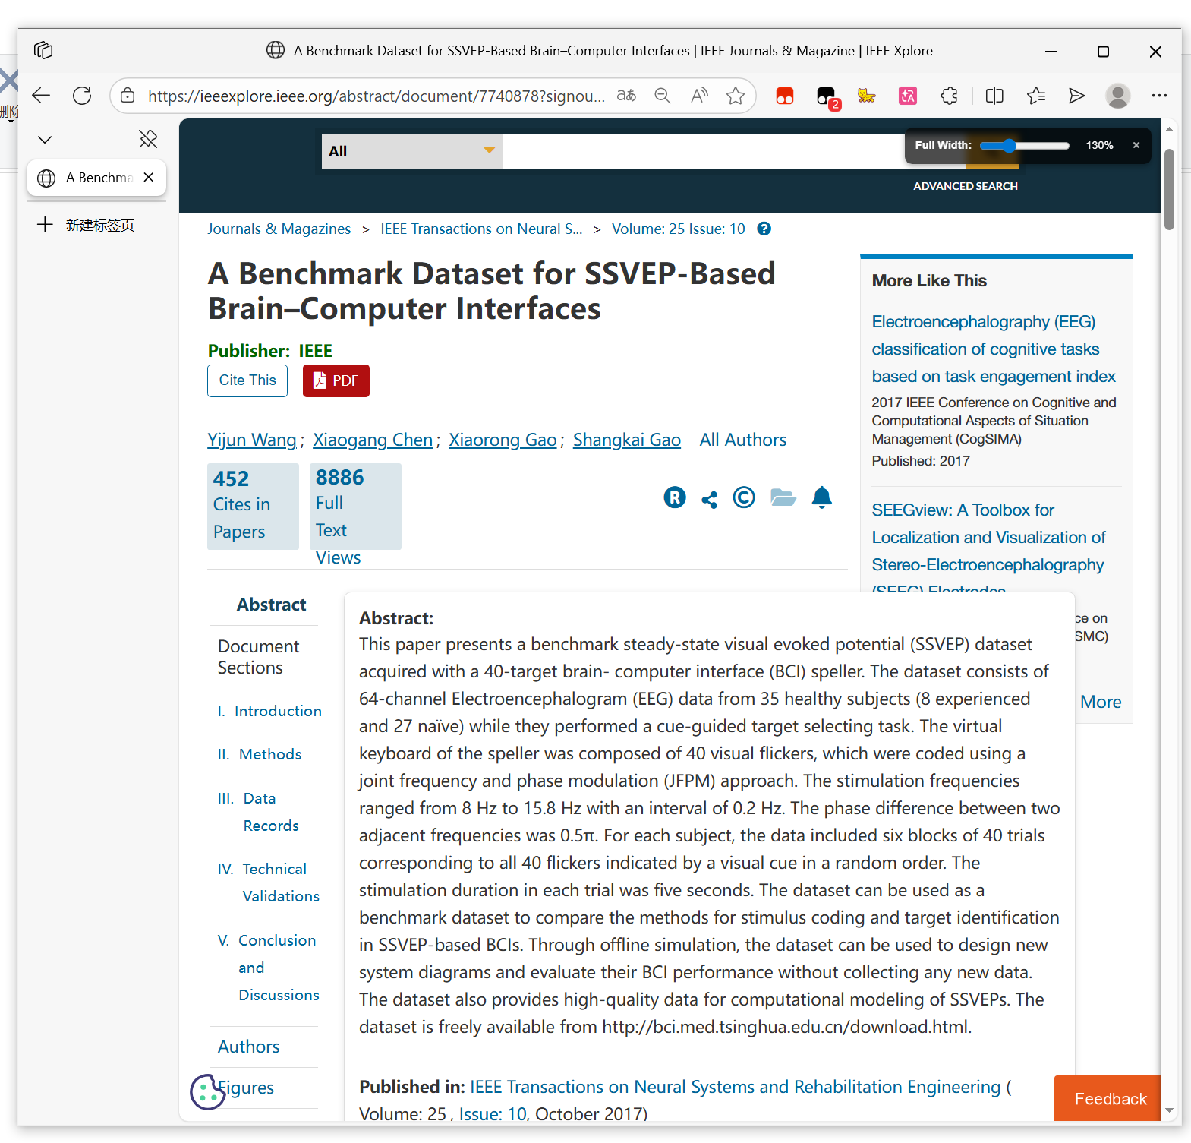Click the Cite This button
The width and height of the screenshot is (1191, 1143).
click(x=247, y=380)
